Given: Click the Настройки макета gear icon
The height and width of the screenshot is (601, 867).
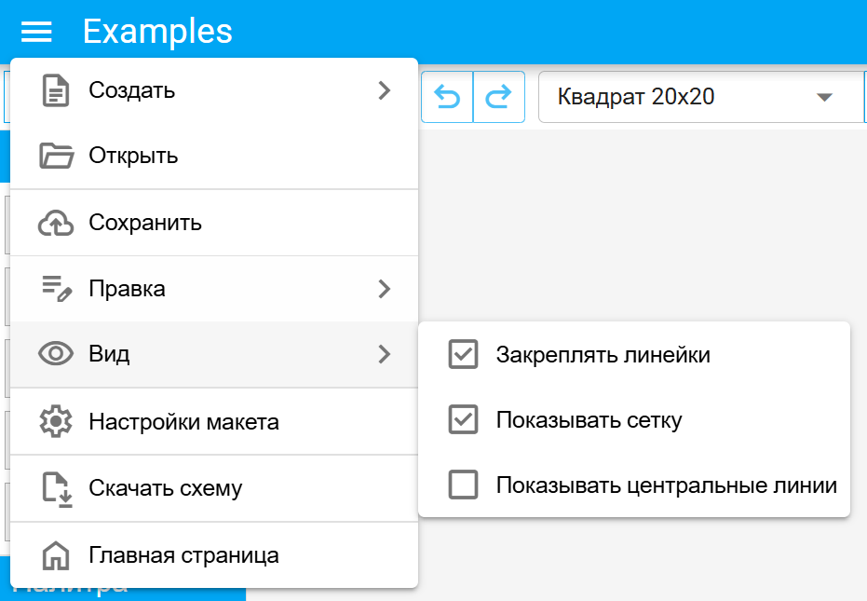Looking at the screenshot, I should click(x=56, y=421).
